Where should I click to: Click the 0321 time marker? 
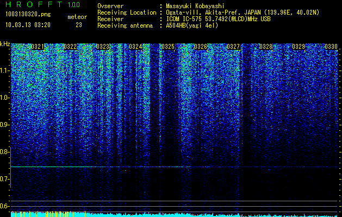tap(38, 47)
